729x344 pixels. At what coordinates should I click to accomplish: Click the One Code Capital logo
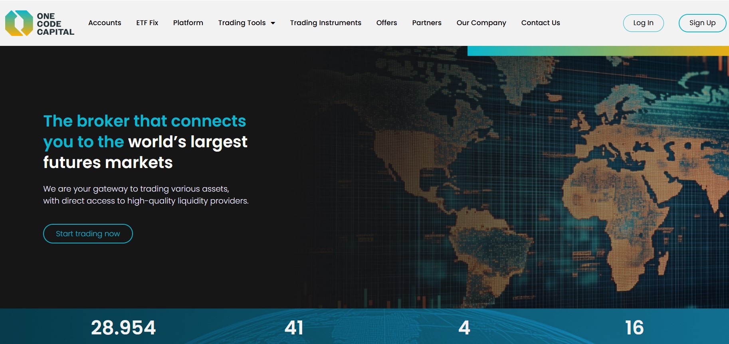[x=40, y=23]
